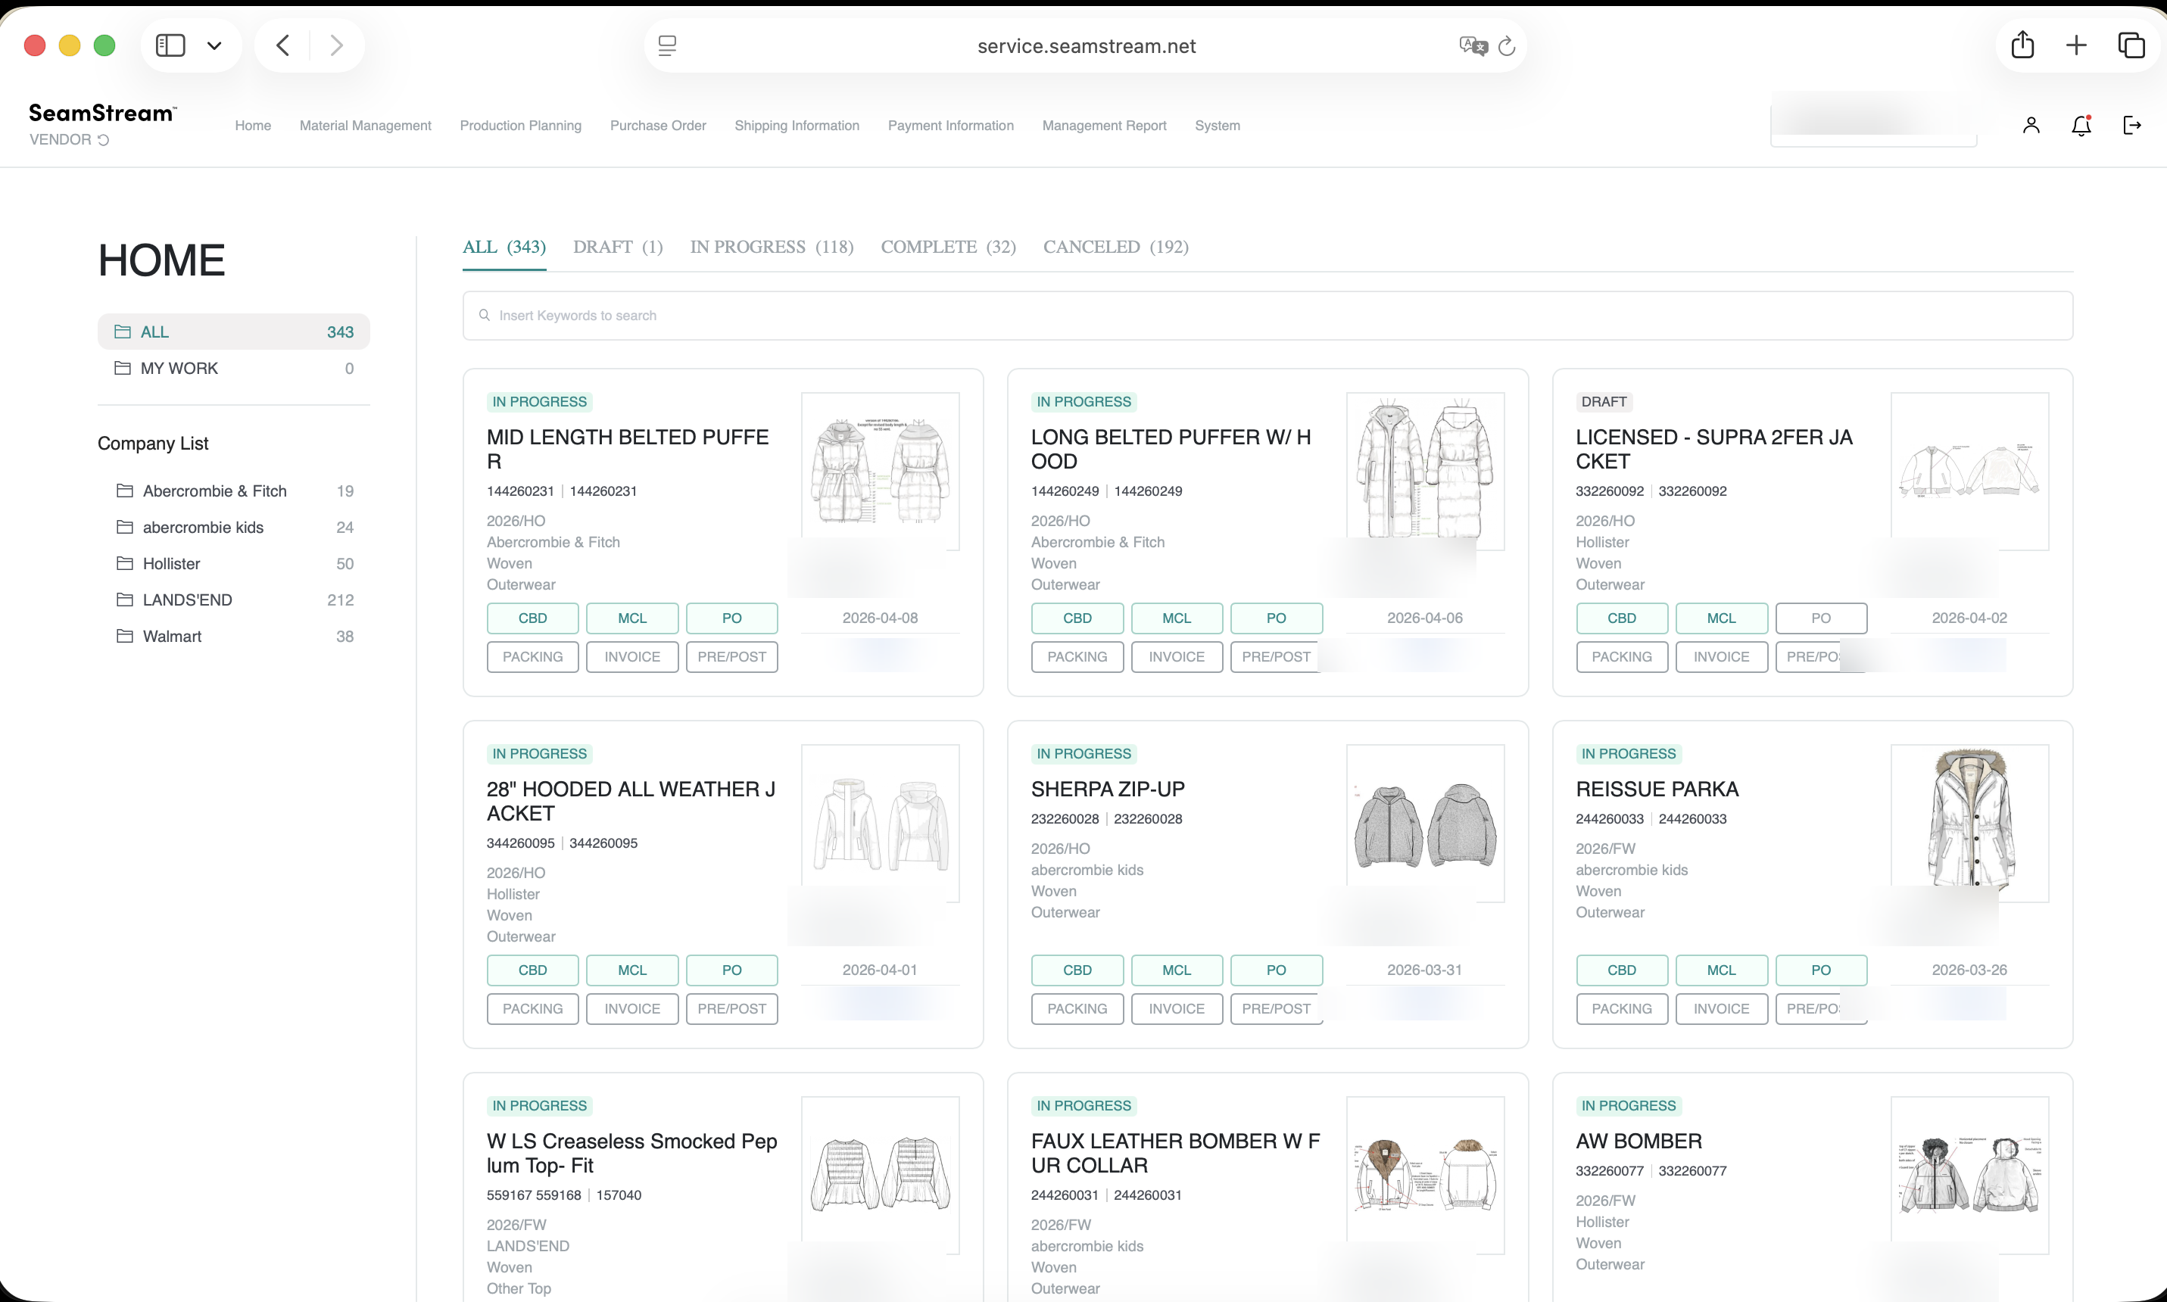Filter by Walmart company

coord(233,637)
